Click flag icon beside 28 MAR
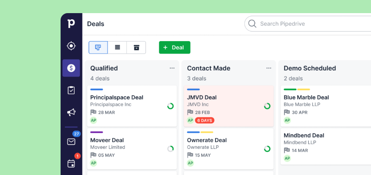 (x=93, y=112)
